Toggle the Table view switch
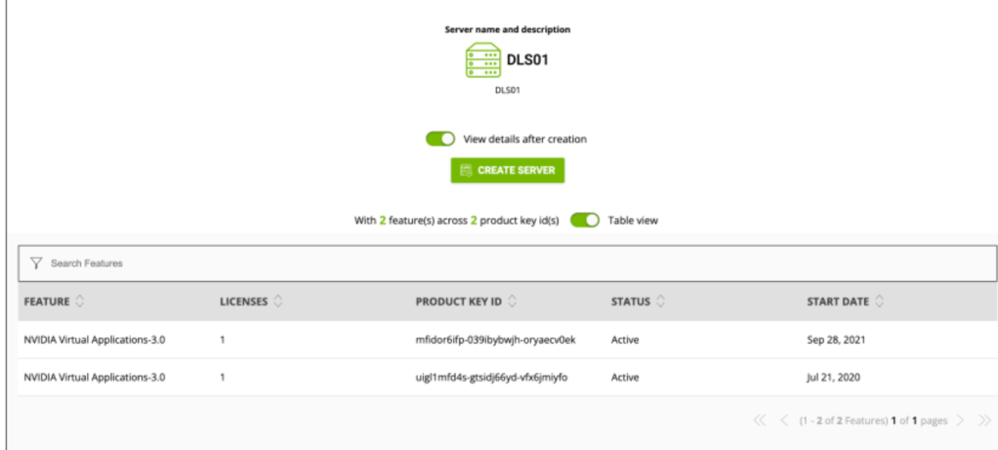 [585, 221]
